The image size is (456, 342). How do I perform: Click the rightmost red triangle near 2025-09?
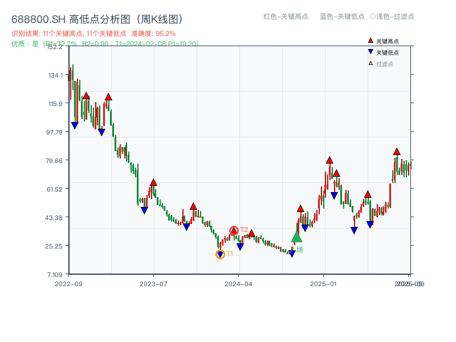click(x=397, y=152)
